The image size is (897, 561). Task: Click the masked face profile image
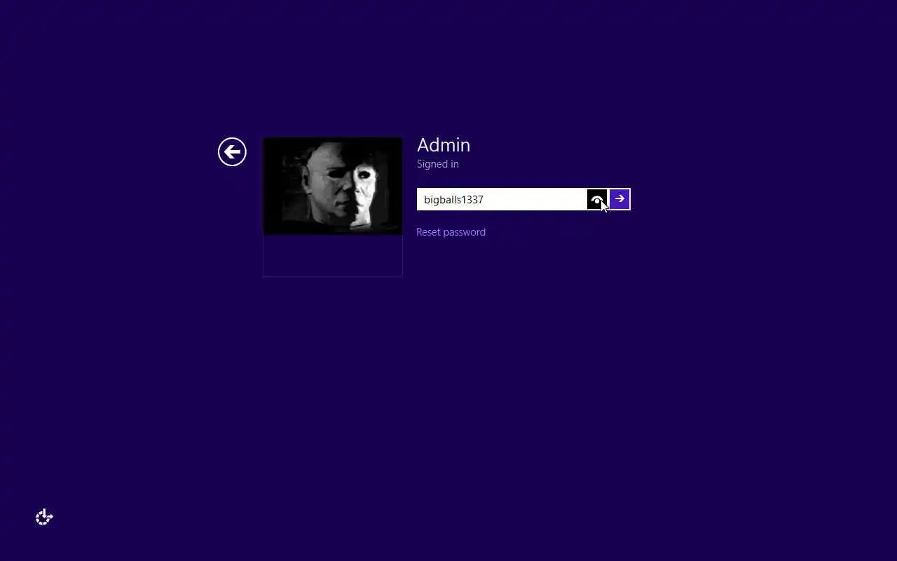click(333, 186)
